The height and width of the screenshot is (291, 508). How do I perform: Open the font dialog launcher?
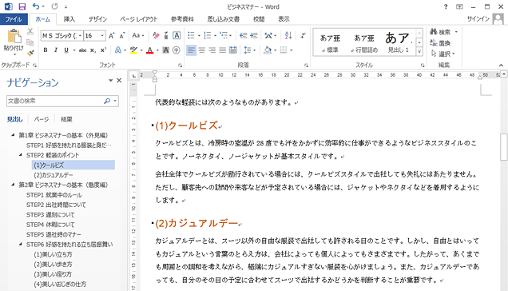click(x=181, y=66)
